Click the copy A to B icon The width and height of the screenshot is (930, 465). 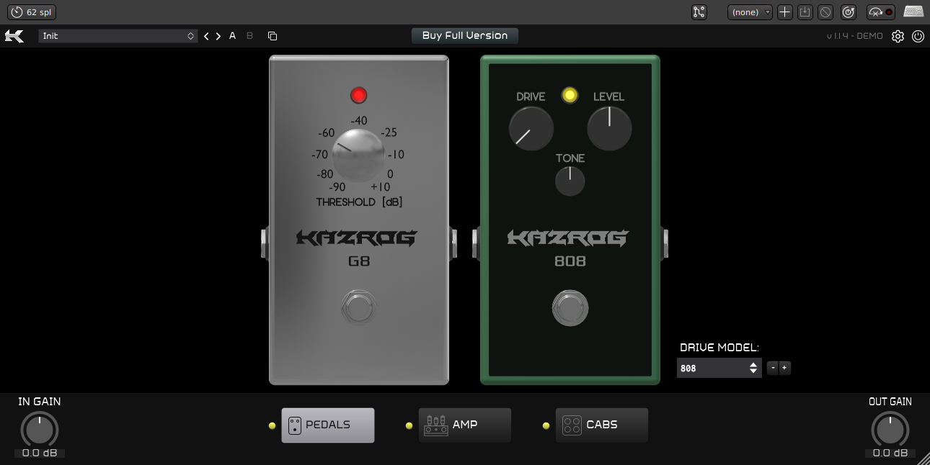272,36
